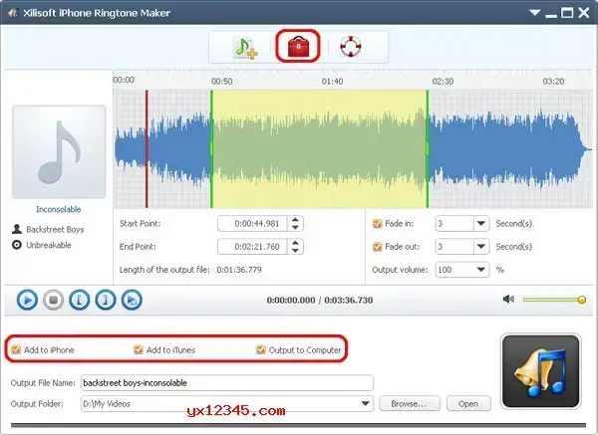This screenshot has width=598, height=435.
Task: Click the Browse... button
Action: point(410,404)
